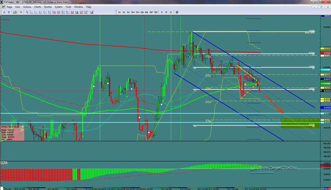
Task: Open the Tools menu
Action: 68,7
